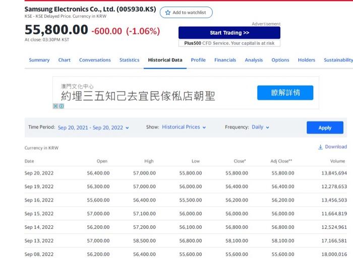Click the Adj Close** column header
The image size is (353, 259).
(281, 161)
